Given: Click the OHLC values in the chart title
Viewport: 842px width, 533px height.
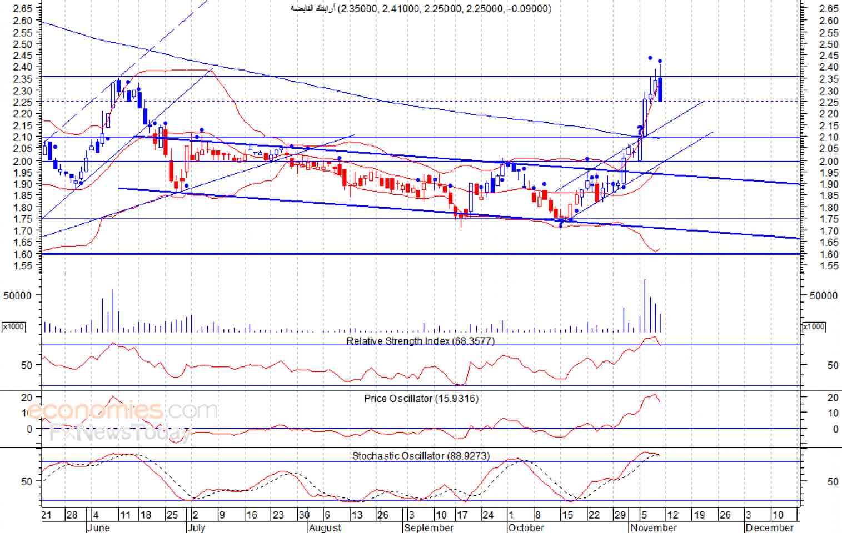Looking at the screenshot, I should click(x=445, y=8).
